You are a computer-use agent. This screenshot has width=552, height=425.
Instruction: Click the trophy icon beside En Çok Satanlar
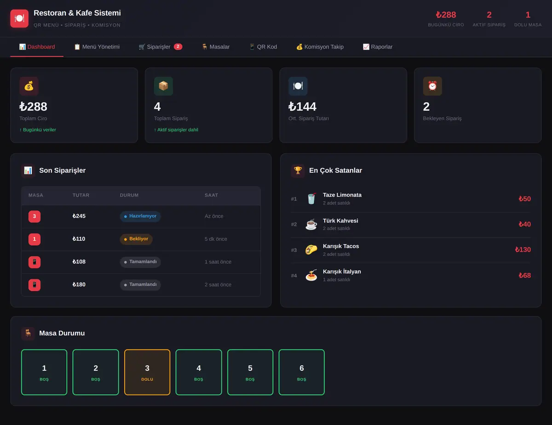[x=298, y=170]
